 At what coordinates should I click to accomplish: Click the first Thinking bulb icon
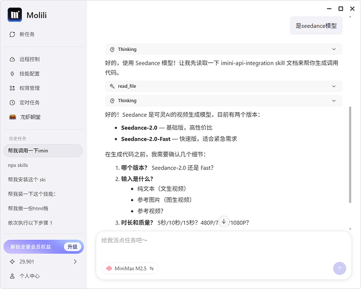[x=112, y=49]
